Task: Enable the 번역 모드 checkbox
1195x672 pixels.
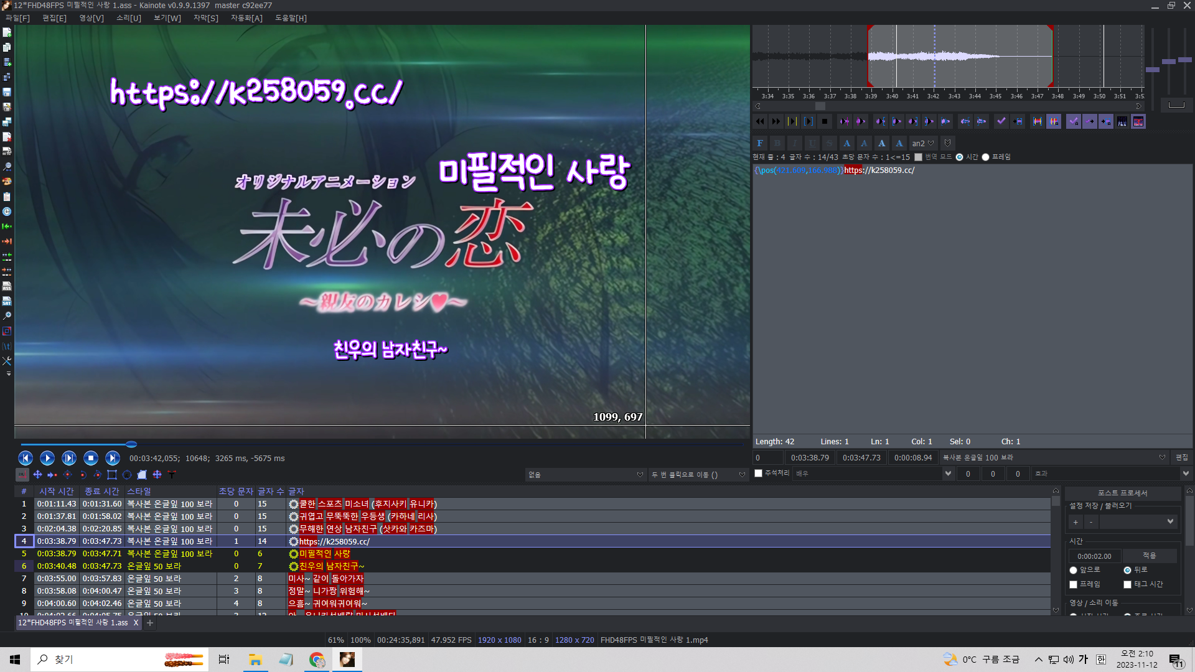Action: pyautogui.click(x=918, y=157)
